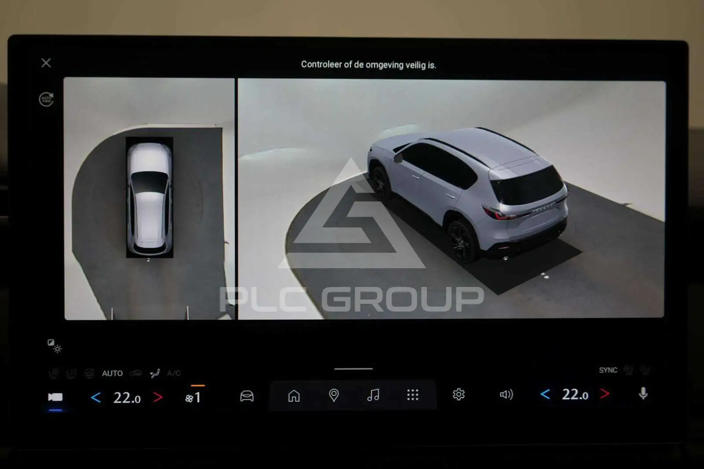Tap the right 22.0 temperature value

pos(575,394)
